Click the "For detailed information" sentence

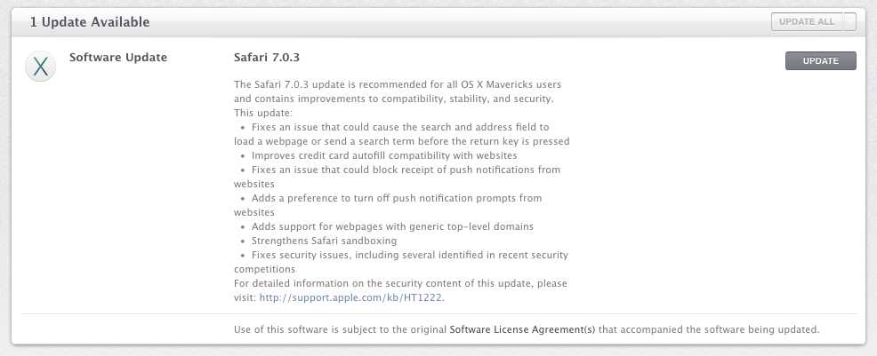(400, 283)
